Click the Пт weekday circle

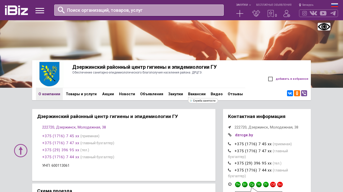coord(266,184)
